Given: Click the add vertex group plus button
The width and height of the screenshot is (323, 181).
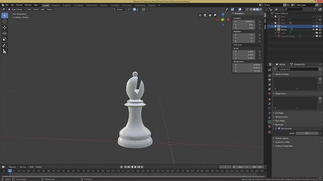Looking at the screenshot, I should [x=320, y=79].
